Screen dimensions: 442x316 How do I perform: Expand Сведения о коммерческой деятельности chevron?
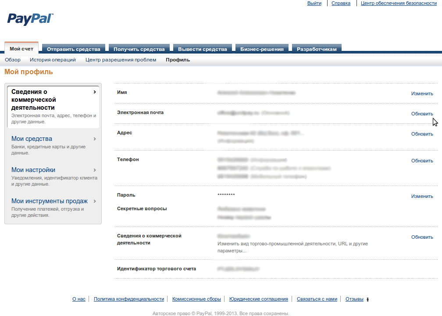(x=95, y=92)
